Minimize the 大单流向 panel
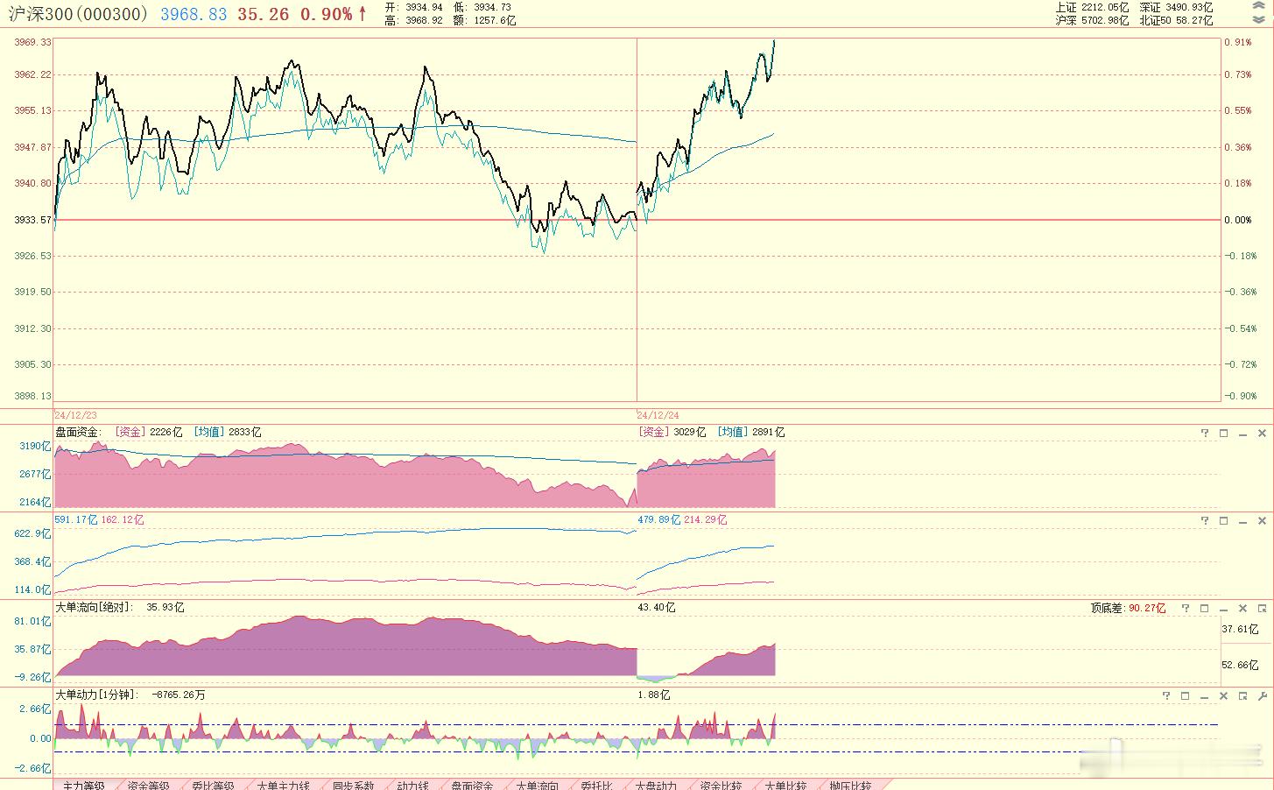Image resolution: width=1274 pixels, height=790 pixels. point(1224,608)
